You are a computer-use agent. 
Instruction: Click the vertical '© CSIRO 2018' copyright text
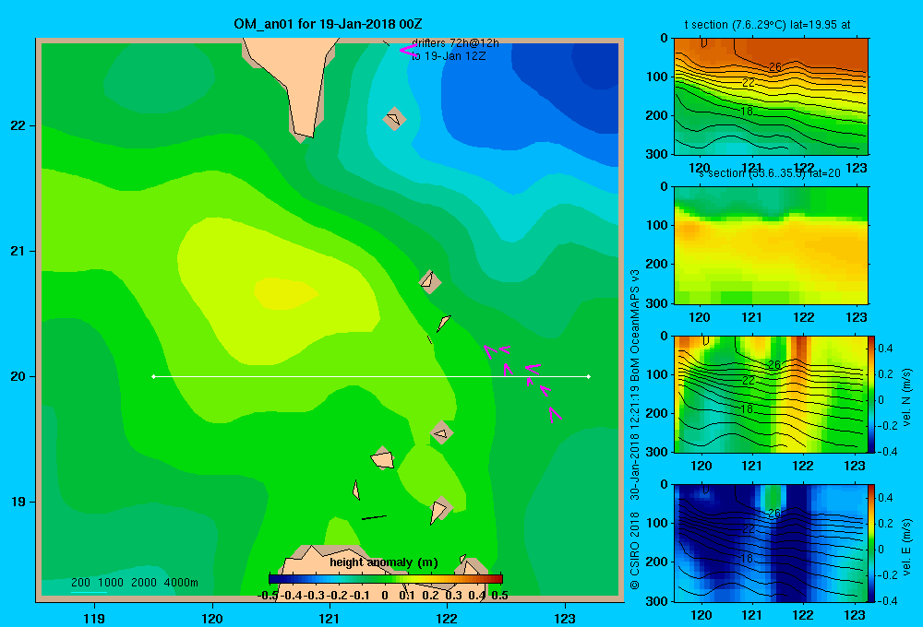click(x=635, y=550)
